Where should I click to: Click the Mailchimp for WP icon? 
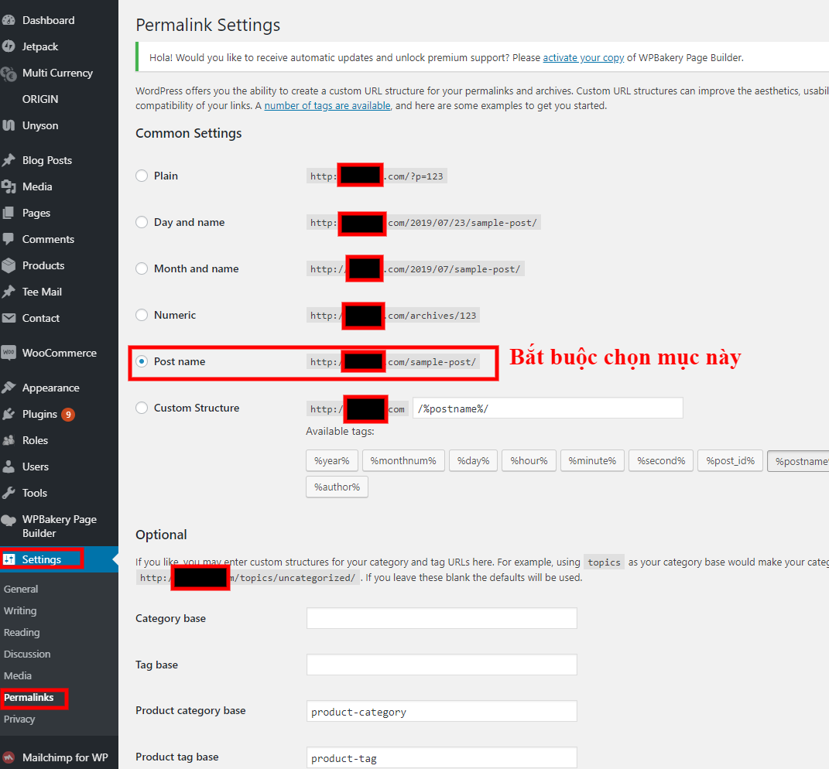point(9,757)
